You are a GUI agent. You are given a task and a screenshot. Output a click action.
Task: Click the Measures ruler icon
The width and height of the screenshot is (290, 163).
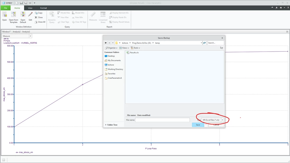93,14
